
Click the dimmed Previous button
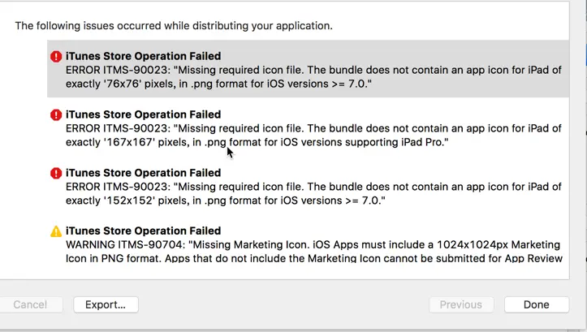coord(461,304)
